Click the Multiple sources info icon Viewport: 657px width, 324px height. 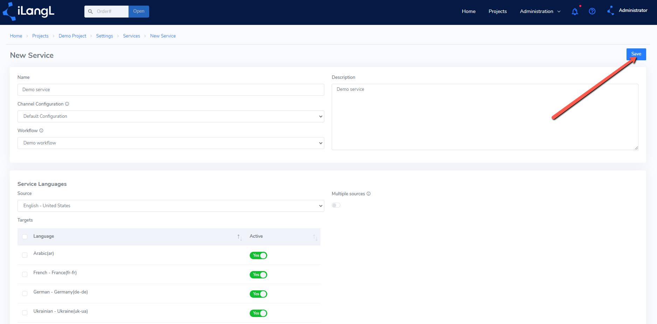[368, 194]
